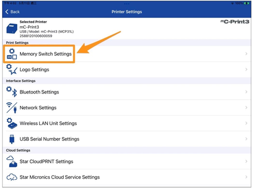Click the Cloud Settings section header
The height and width of the screenshot is (189, 253).
[x=18, y=150]
